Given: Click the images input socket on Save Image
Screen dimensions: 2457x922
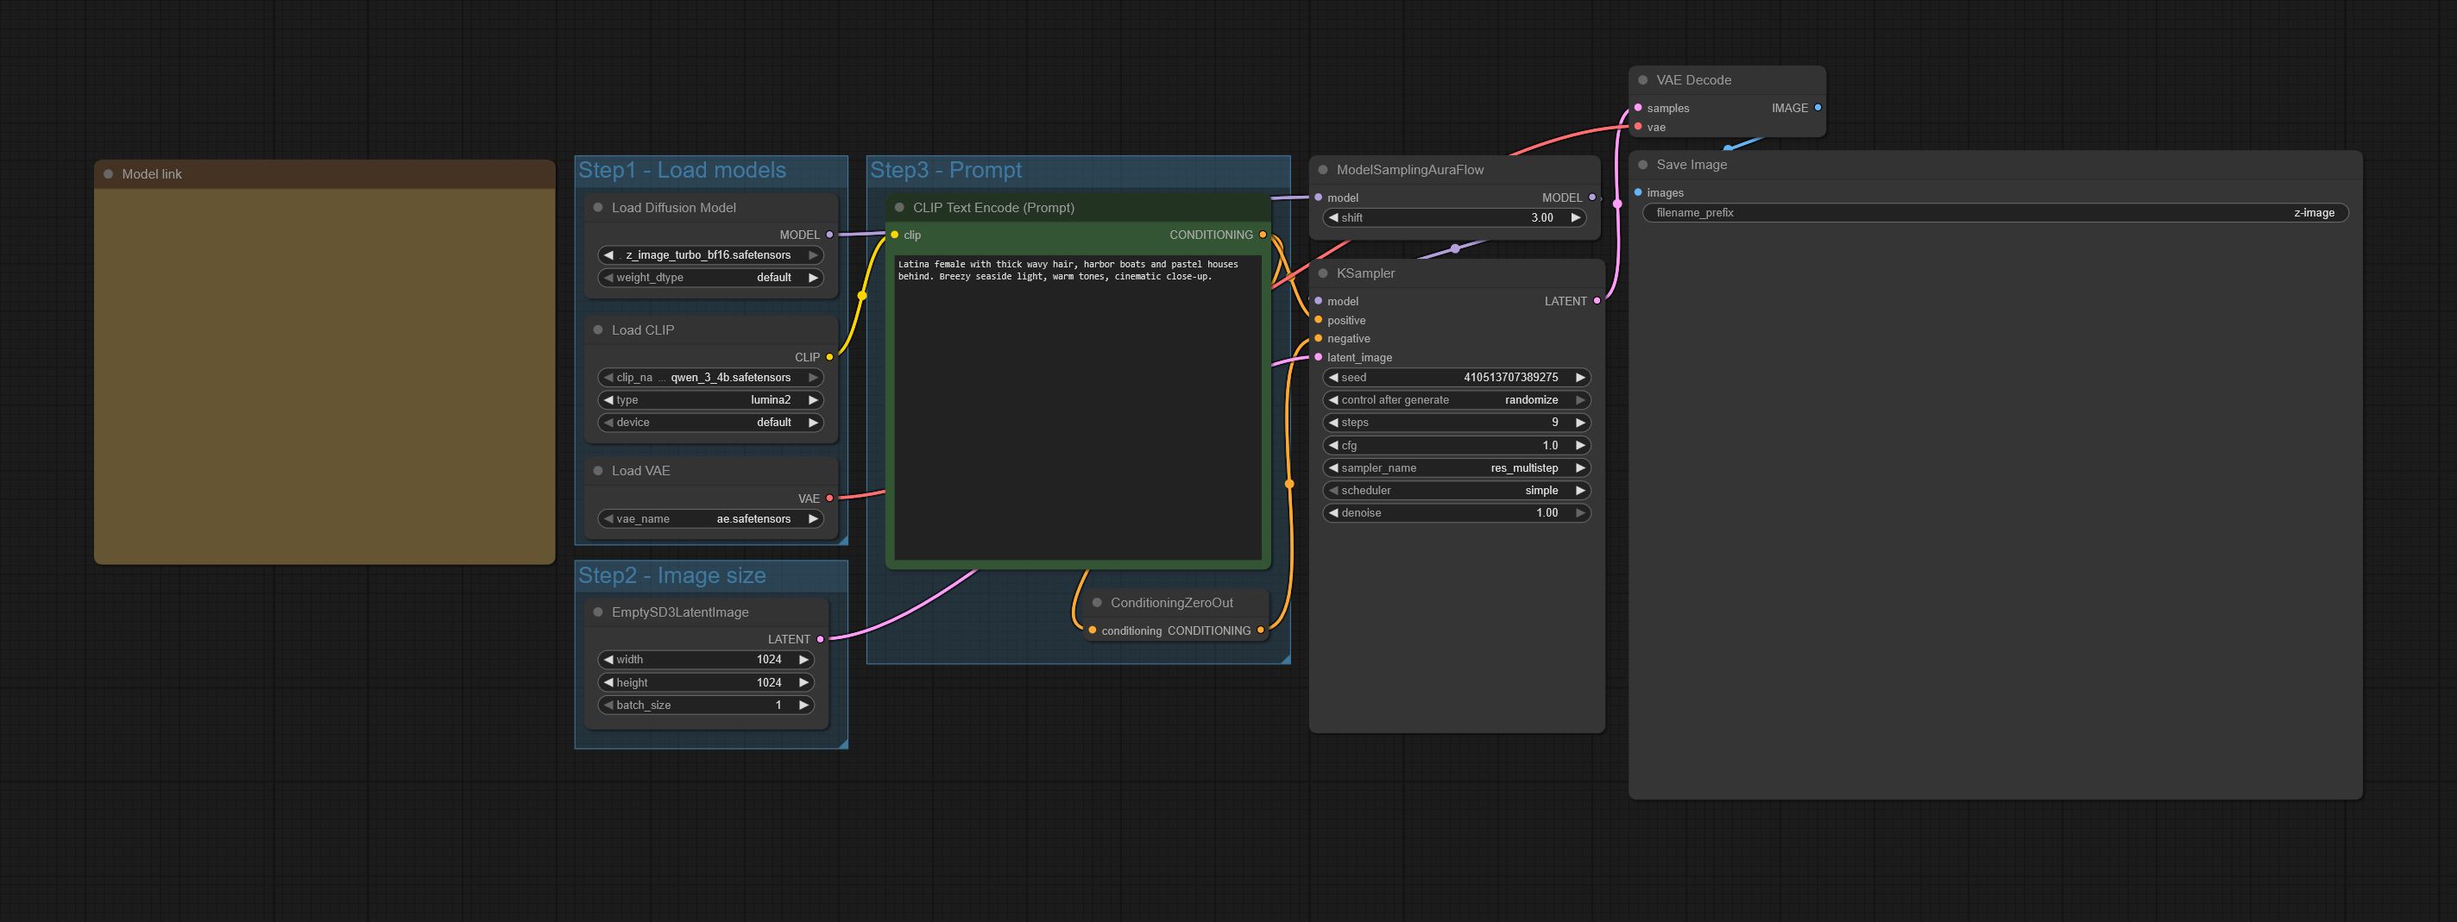Looking at the screenshot, I should tap(1639, 192).
